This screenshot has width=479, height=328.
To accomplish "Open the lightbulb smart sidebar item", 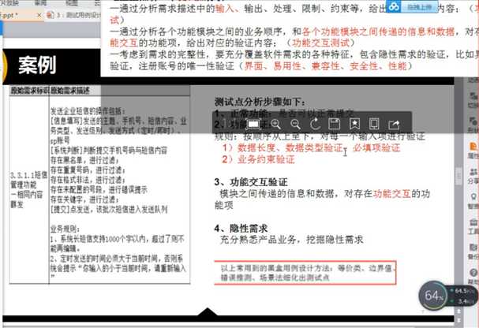I will tap(473, 201).
